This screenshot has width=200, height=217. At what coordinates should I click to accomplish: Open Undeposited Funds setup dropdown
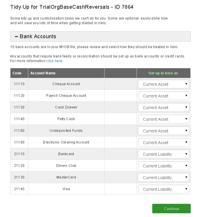163,131
